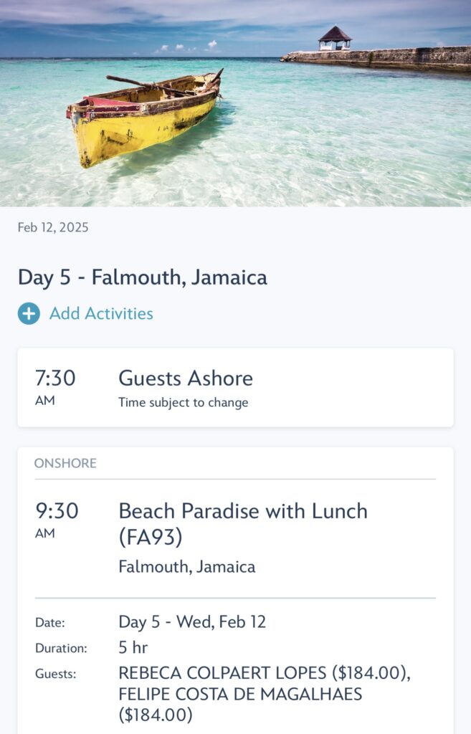Open the Add Activities option
Screen dimensions: 471x734
click(x=100, y=313)
